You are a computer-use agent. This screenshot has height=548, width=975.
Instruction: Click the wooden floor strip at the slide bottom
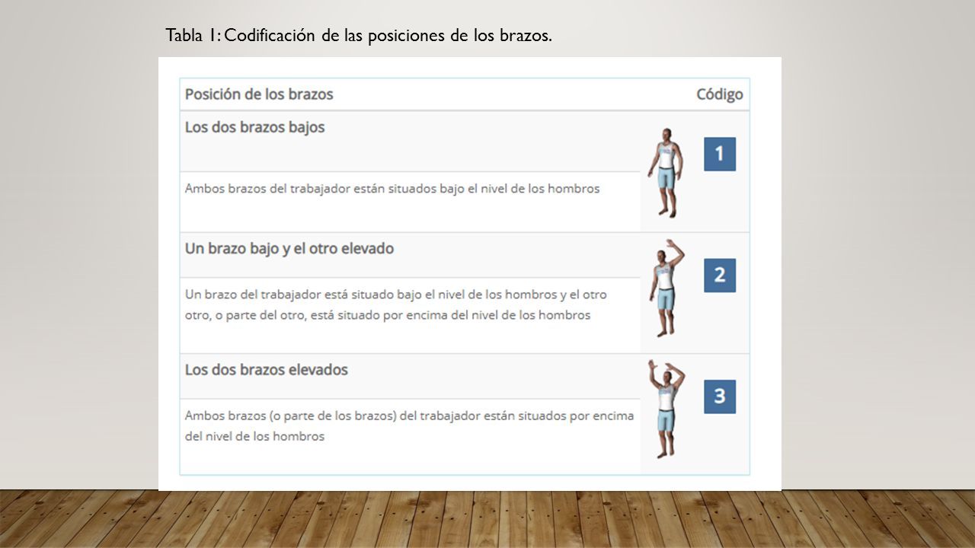coord(487,518)
